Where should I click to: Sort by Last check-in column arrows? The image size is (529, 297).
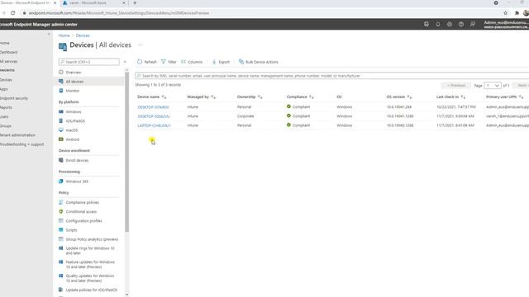click(463, 97)
